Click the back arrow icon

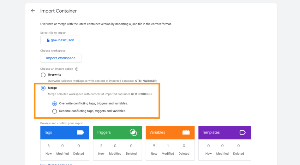tap(33, 11)
